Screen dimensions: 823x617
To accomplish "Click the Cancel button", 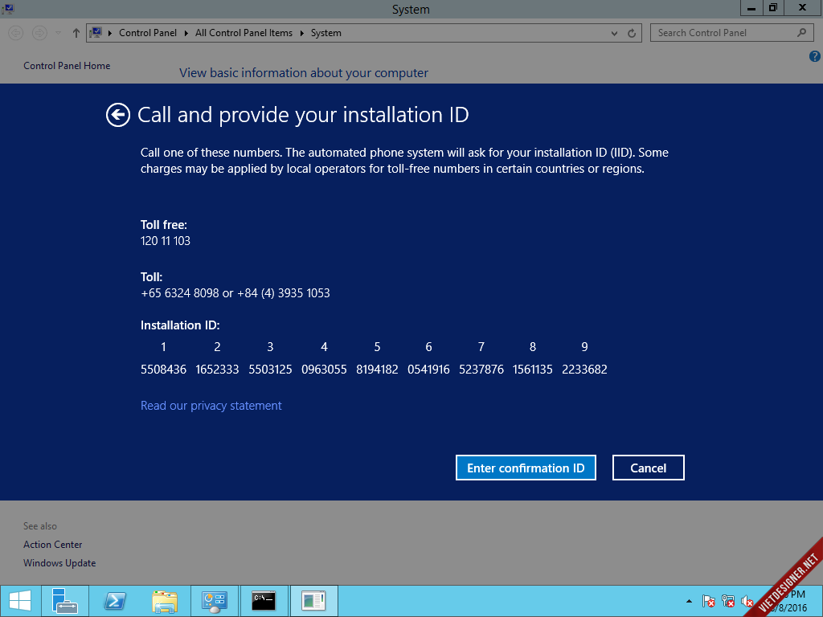I will [648, 468].
